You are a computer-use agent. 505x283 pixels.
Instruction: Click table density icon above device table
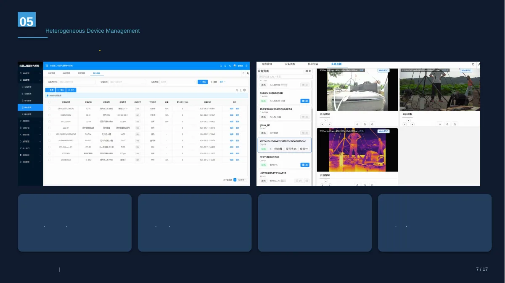point(241,90)
